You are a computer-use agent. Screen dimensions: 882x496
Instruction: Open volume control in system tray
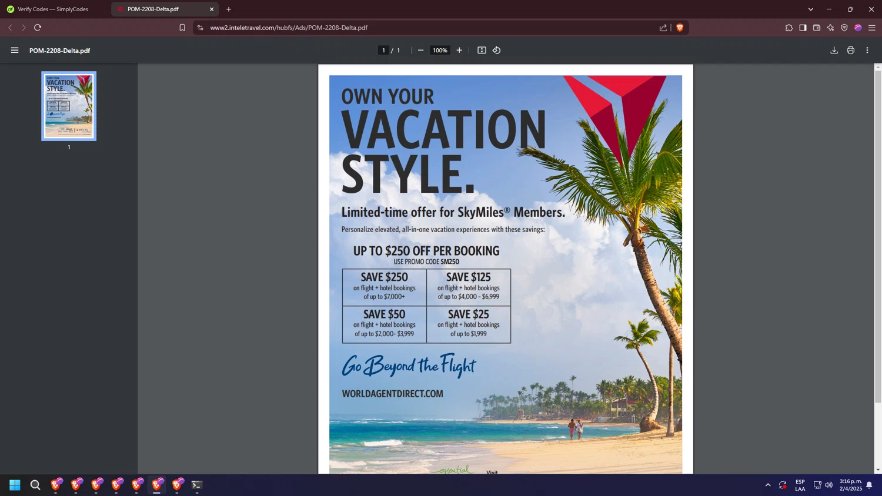point(829,485)
